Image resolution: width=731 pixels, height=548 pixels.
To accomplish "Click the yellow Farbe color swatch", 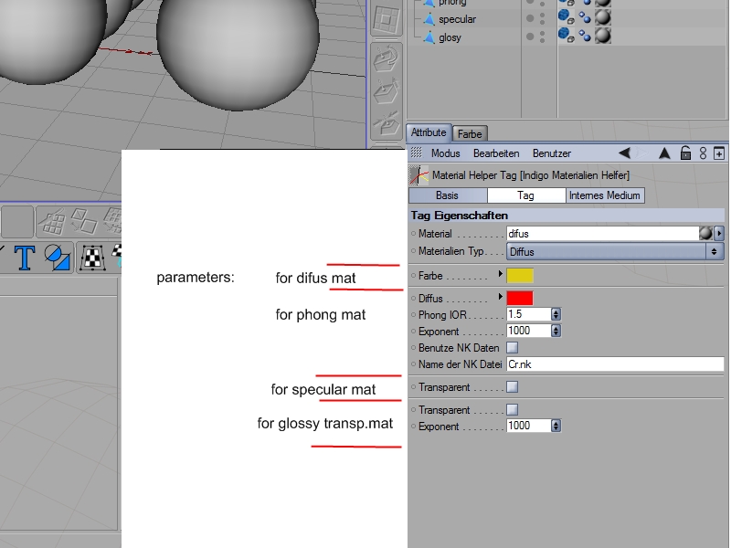I will 520,275.
